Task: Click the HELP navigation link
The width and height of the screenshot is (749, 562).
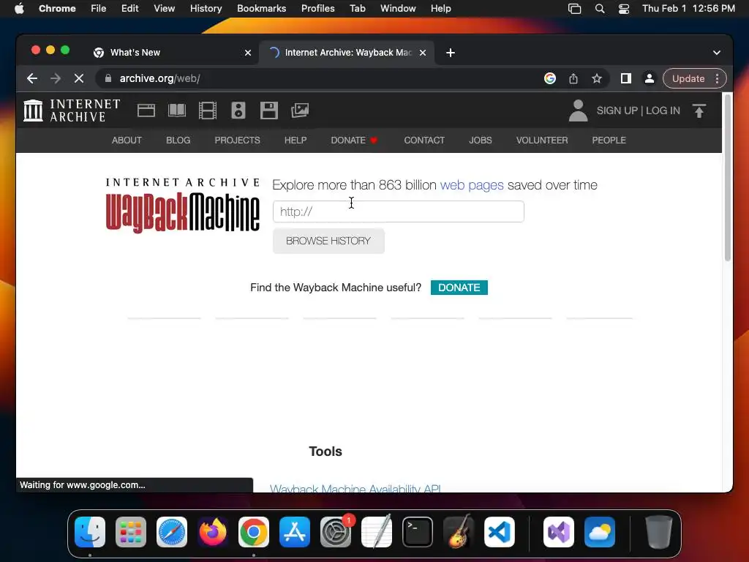Action: [x=296, y=140]
